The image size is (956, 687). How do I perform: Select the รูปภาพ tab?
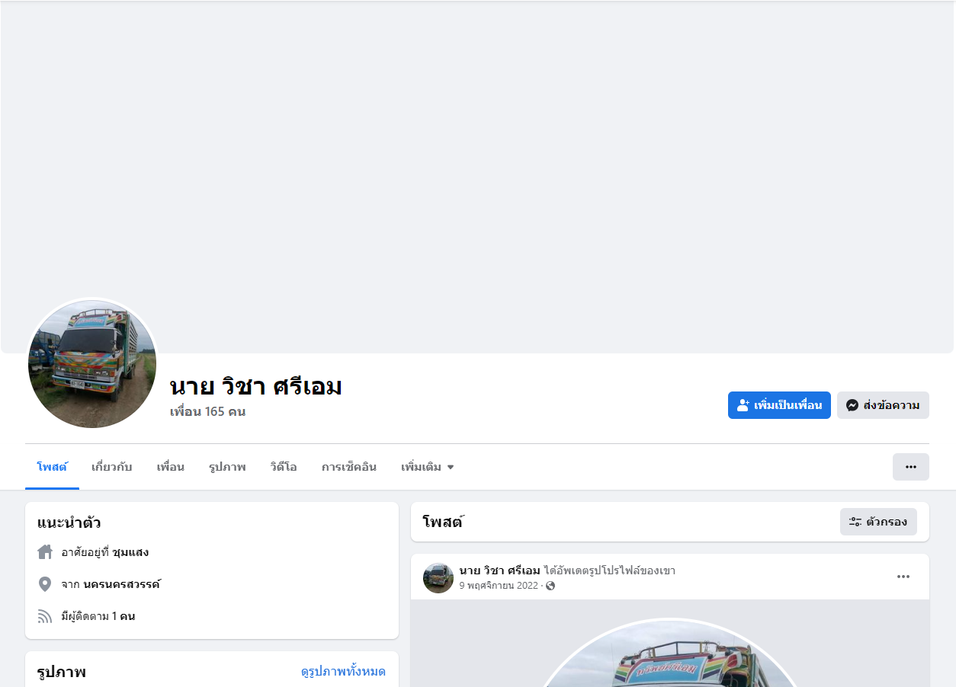coord(227,467)
